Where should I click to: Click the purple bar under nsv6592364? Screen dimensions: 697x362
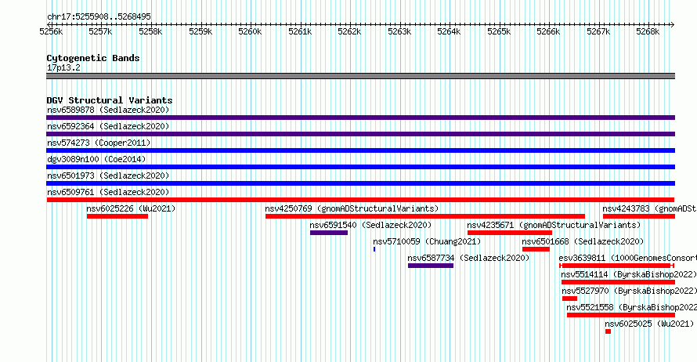tap(360, 134)
